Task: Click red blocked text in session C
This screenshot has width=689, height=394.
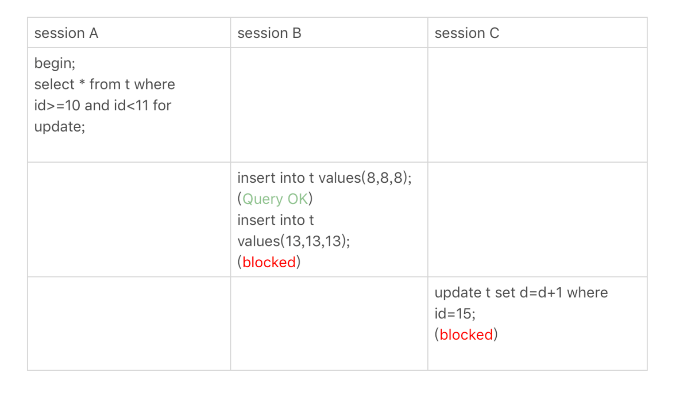Action: pyautogui.click(x=466, y=334)
